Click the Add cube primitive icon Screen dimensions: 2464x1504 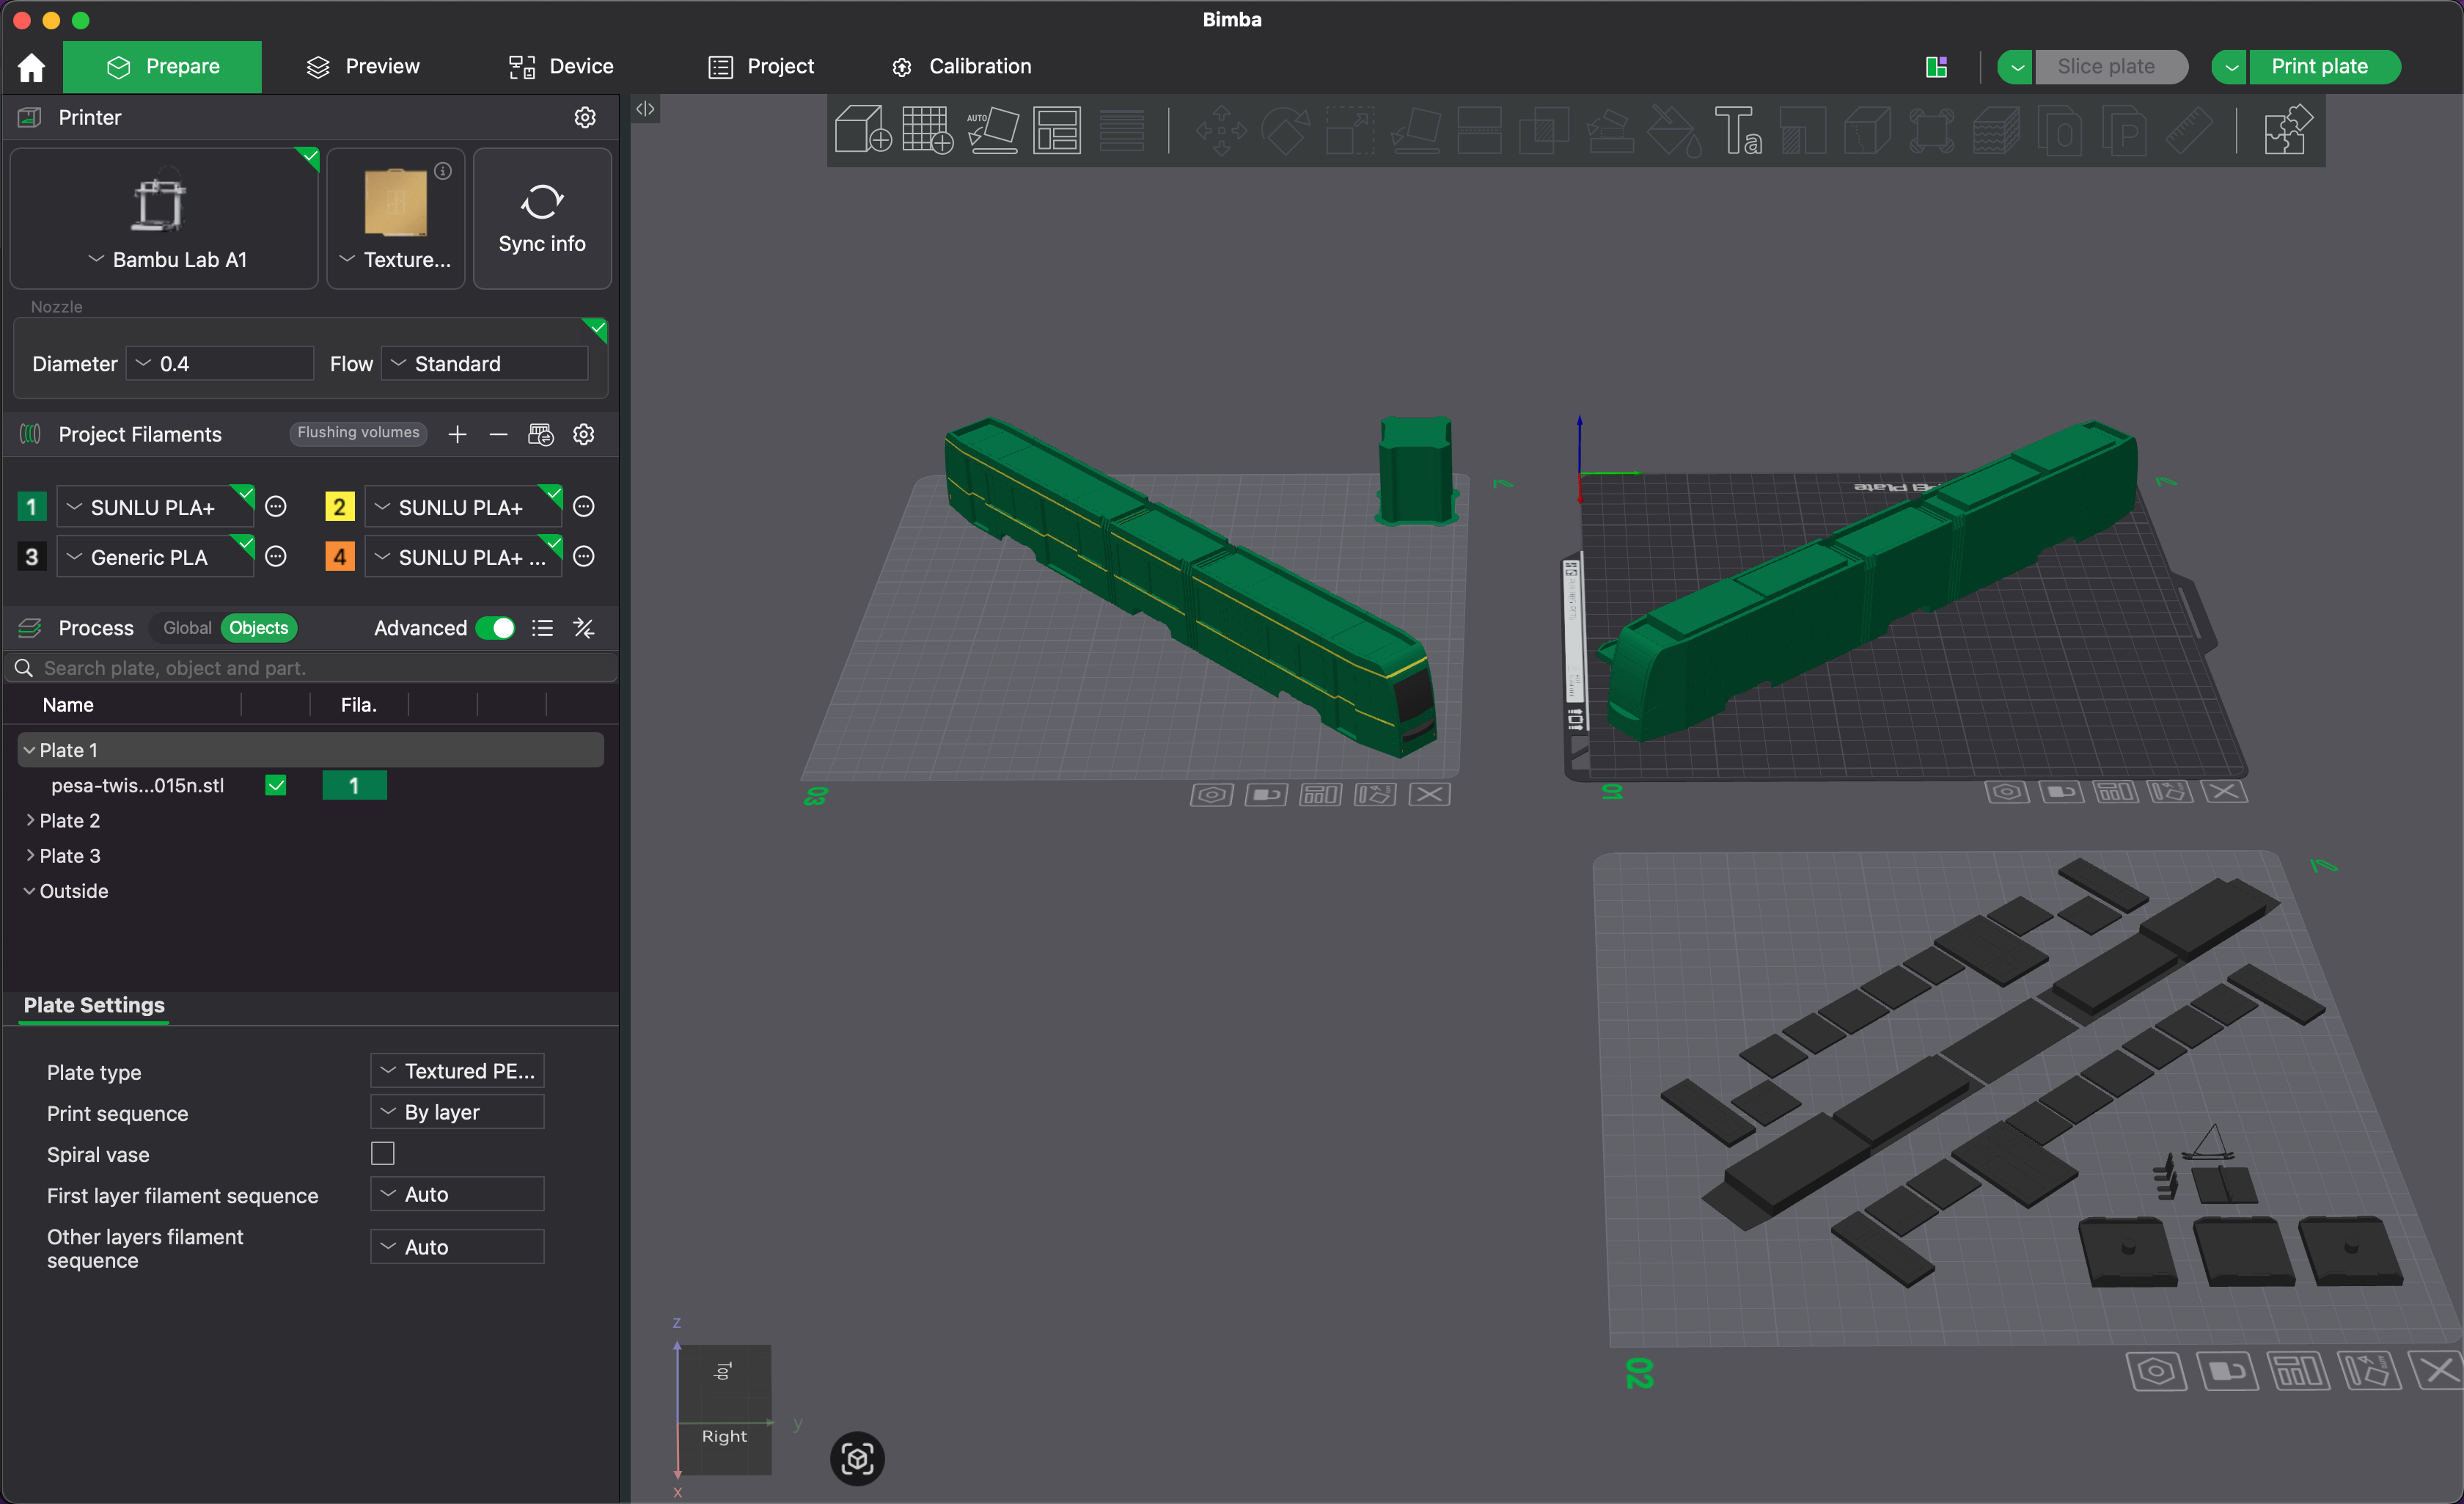[x=862, y=130]
